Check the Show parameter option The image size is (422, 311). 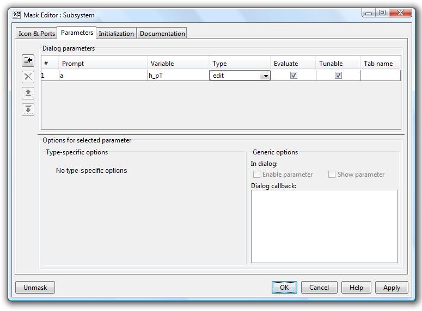pos(332,175)
